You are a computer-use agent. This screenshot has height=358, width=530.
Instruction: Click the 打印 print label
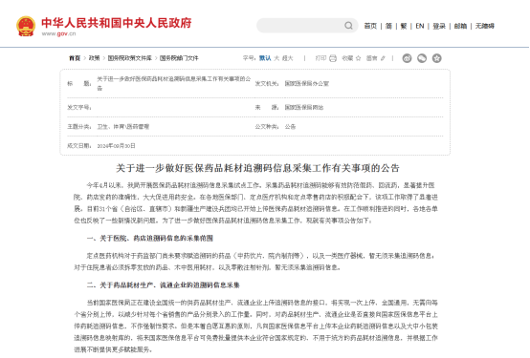320,58
